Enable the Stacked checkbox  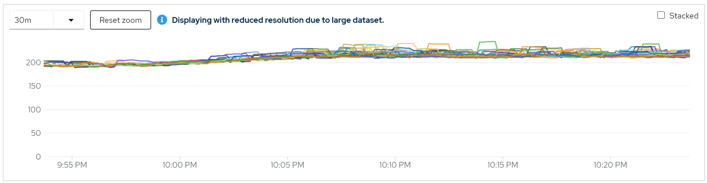pyautogui.click(x=661, y=15)
